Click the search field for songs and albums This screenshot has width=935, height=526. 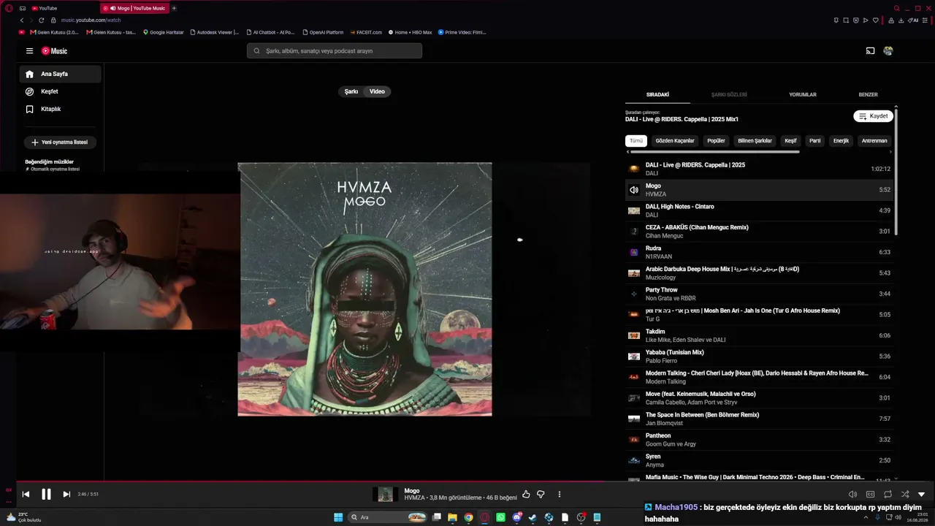pyautogui.click(x=335, y=51)
